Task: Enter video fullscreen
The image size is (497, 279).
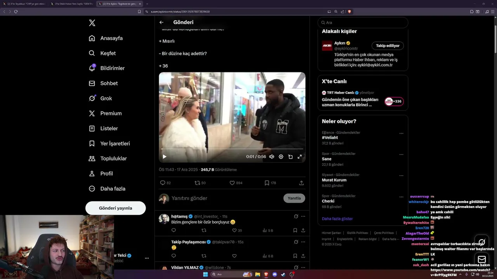Action: click(x=299, y=157)
